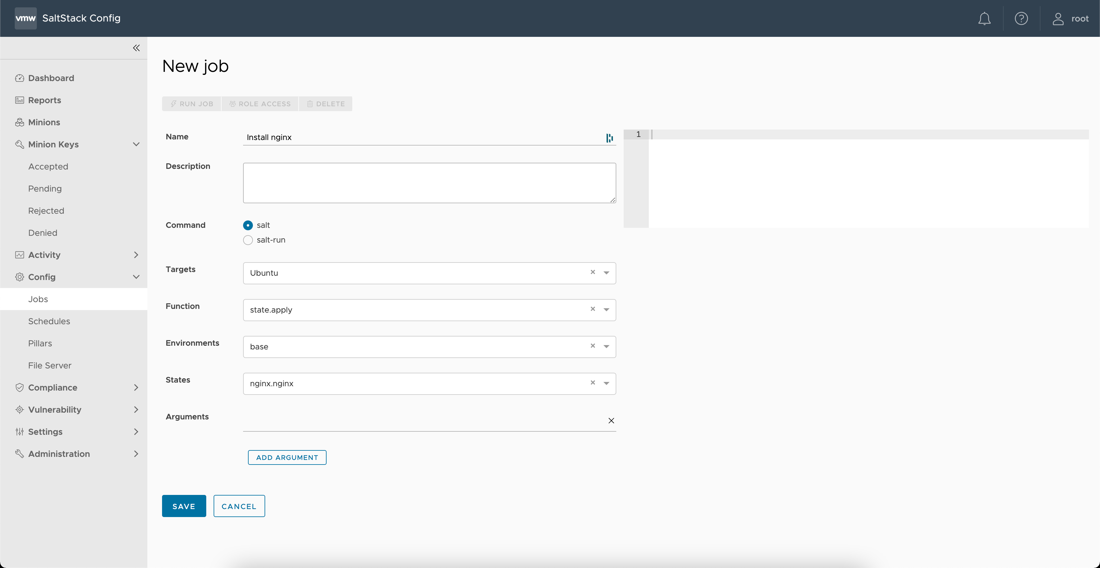The width and height of the screenshot is (1100, 568).
Task: Select the salt command radio button
Action: (x=248, y=225)
